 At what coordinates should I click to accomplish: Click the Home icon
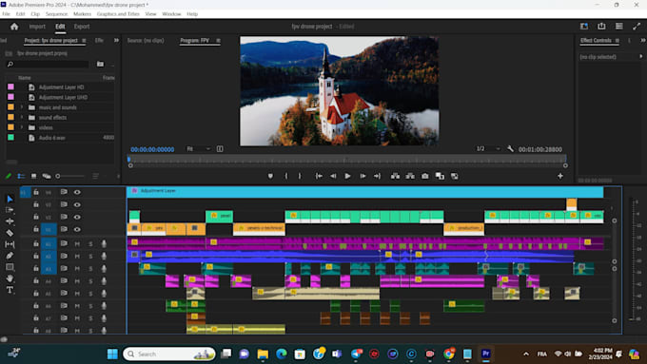pos(14,27)
